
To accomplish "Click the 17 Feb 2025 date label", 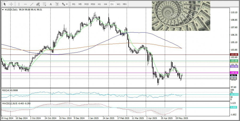I will pyautogui.click(x=123, y=118).
